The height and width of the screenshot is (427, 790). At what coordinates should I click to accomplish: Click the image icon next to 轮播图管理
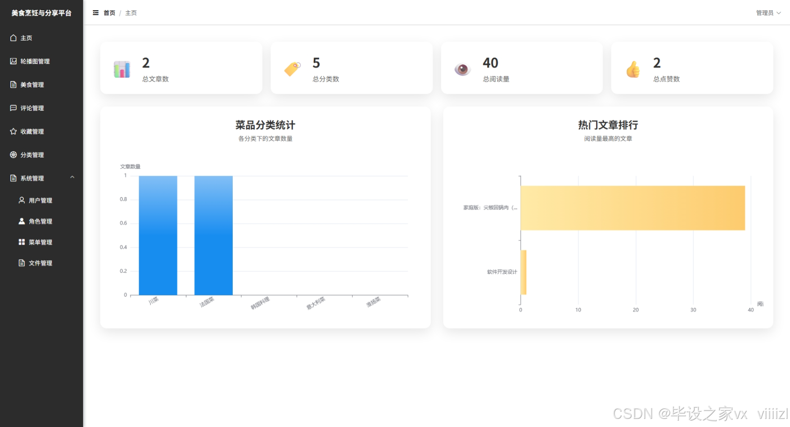pyautogui.click(x=14, y=61)
